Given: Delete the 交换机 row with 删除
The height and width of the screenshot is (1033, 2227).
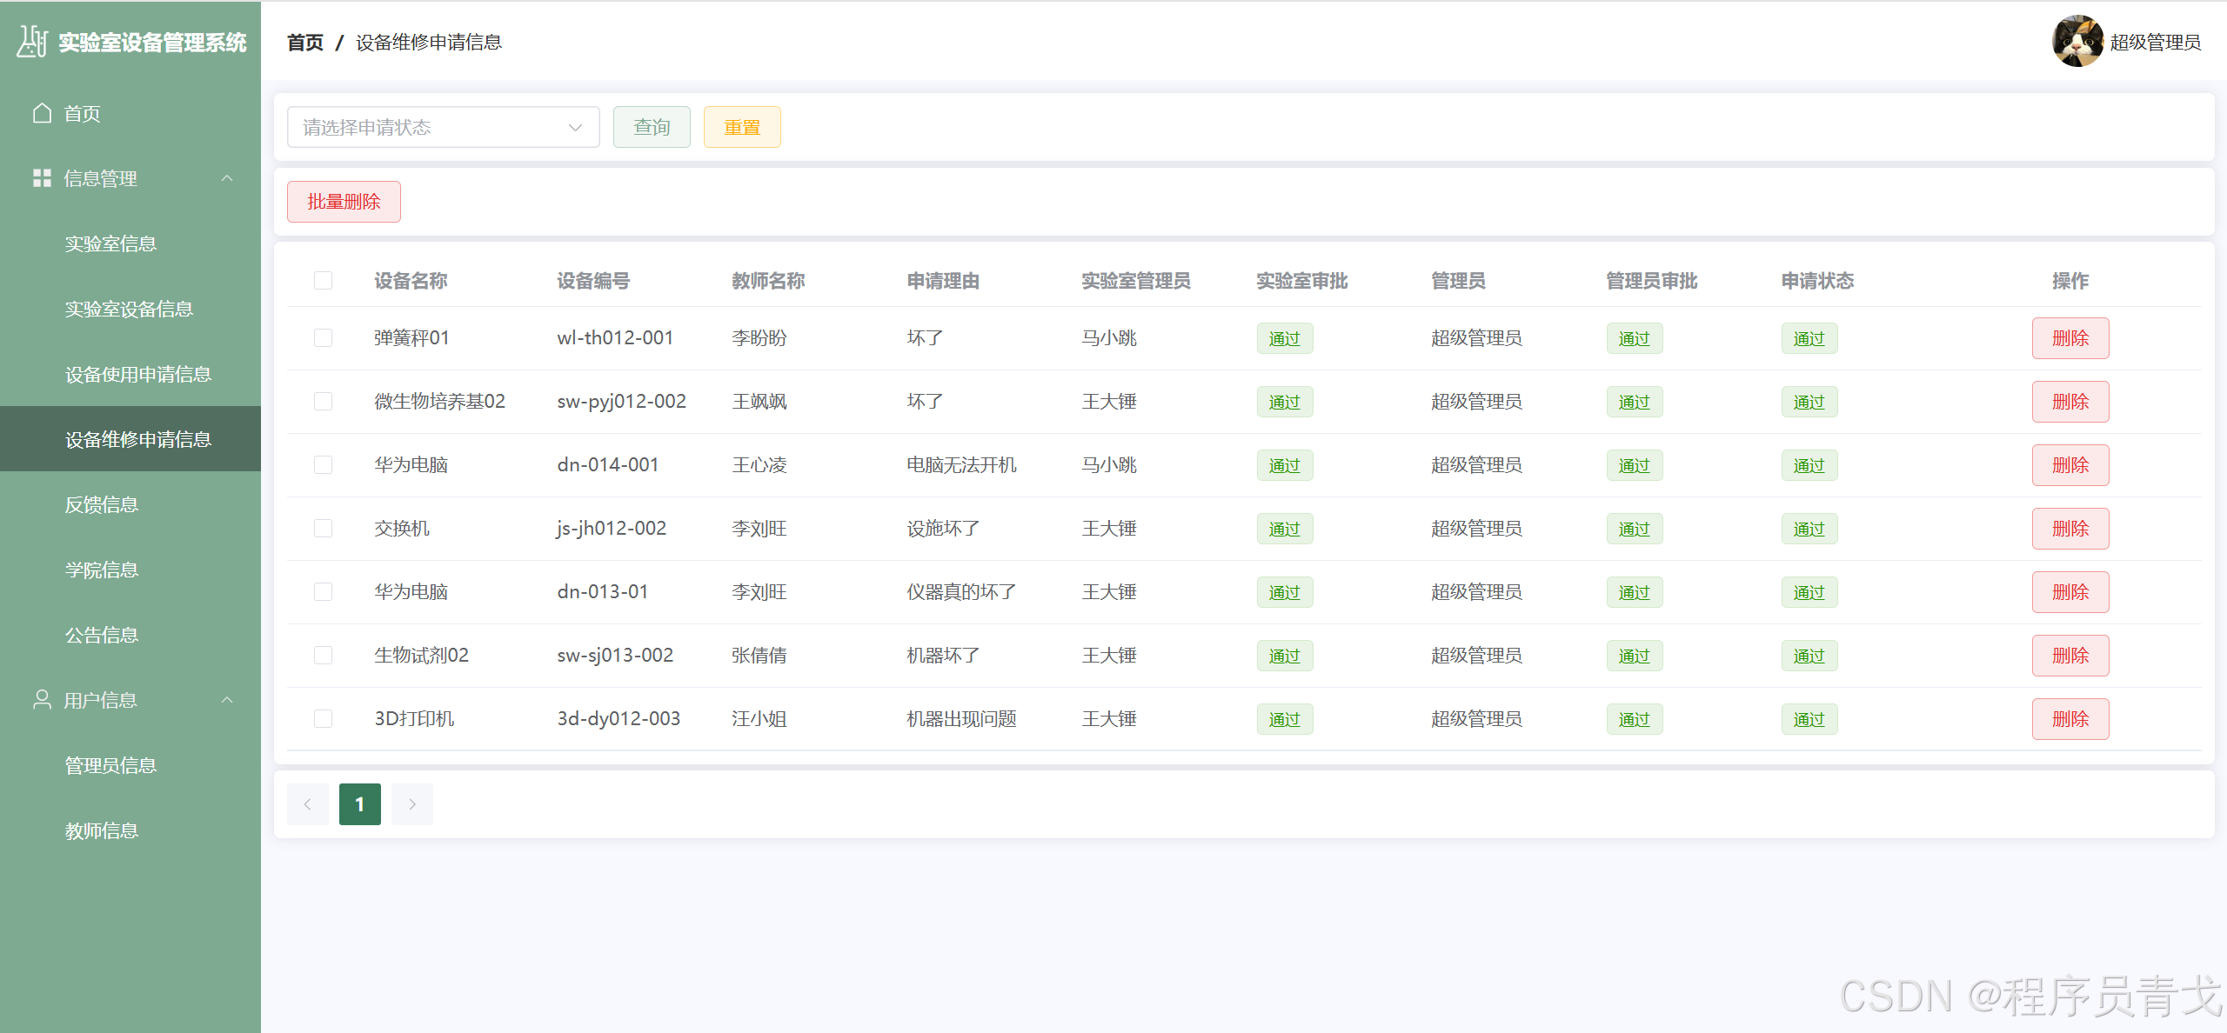Looking at the screenshot, I should (x=2070, y=529).
